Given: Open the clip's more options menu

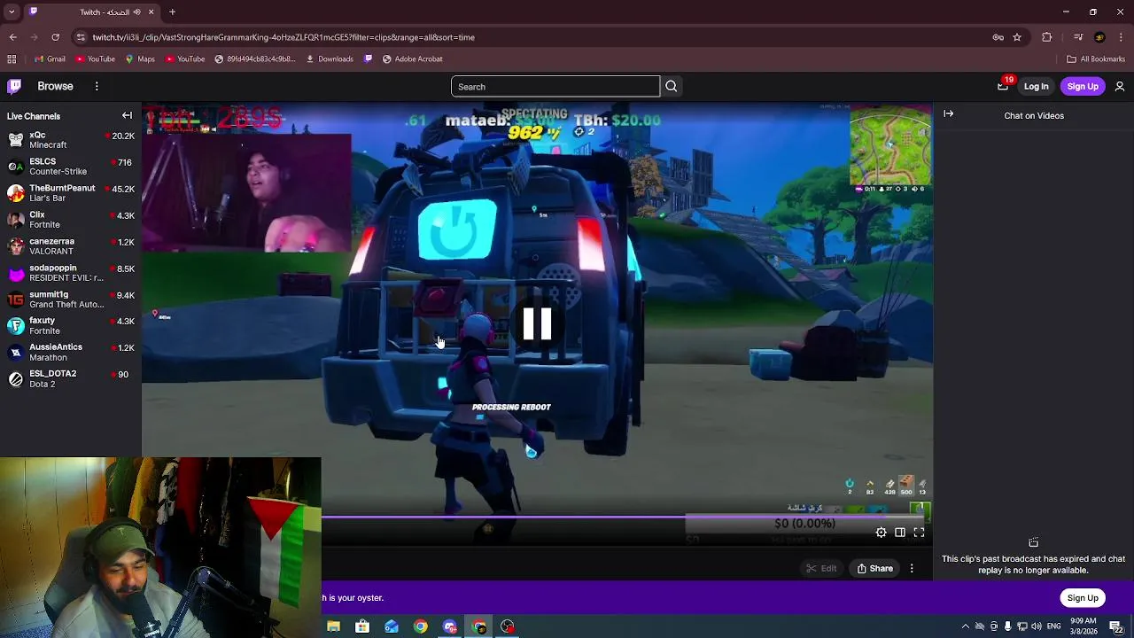Looking at the screenshot, I should (x=912, y=568).
